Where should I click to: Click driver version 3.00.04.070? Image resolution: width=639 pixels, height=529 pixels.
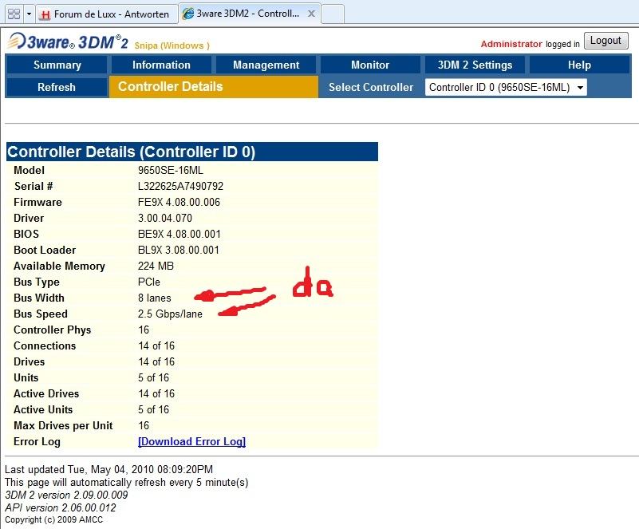(164, 218)
